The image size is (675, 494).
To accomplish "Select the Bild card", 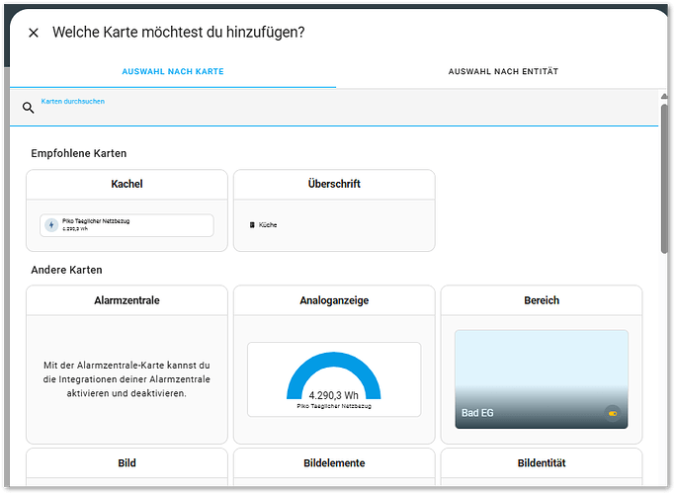I will tap(127, 462).
